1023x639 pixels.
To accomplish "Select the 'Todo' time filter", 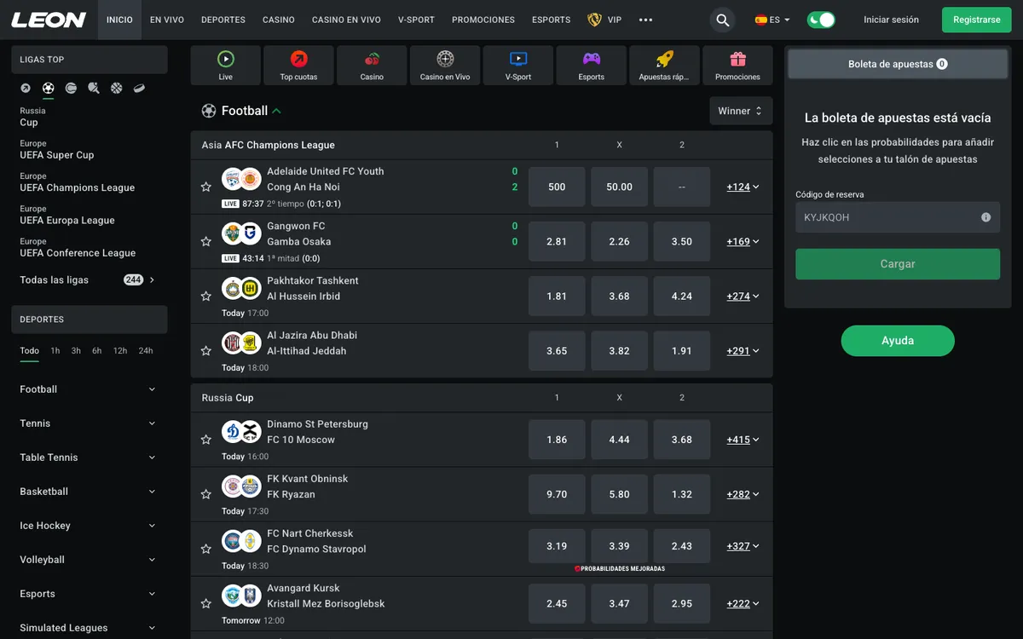I will click(x=29, y=350).
